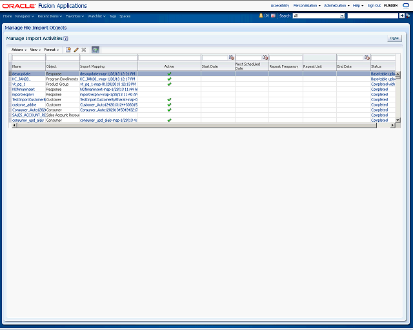Open the End Date filter calendar picker

point(367,57)
